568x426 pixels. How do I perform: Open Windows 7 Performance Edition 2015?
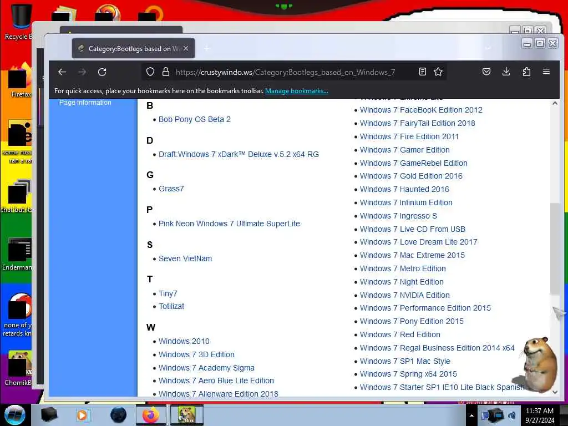pyautogui.click(x=425, y=308)
